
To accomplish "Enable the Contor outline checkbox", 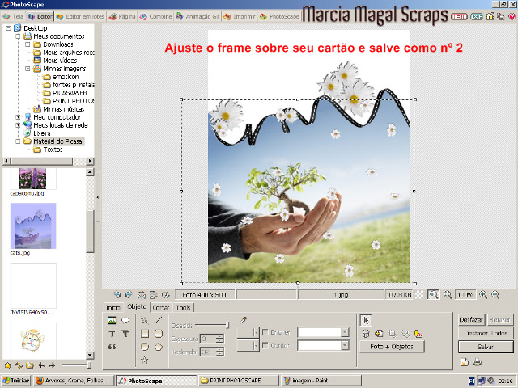I will (265, 345).
